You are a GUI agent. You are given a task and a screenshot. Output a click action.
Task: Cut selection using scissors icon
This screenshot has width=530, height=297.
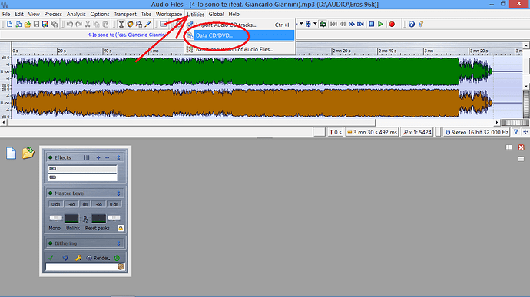click(88, 25)
